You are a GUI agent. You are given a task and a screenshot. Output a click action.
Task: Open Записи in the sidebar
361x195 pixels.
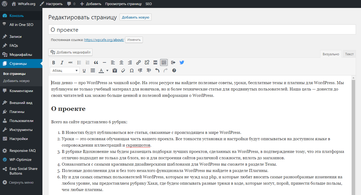(x=21, y=37)
